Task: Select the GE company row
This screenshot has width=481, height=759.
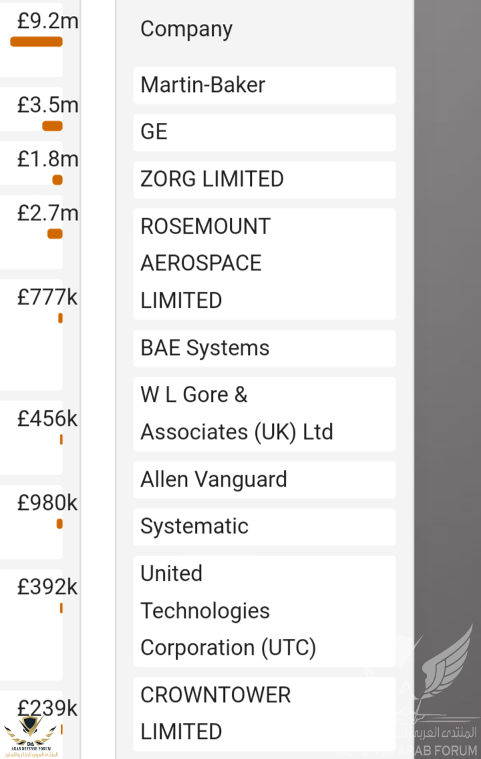Action: point(264,132)
